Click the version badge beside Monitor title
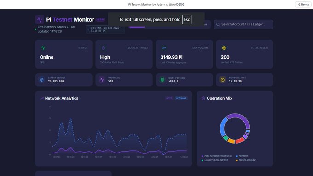 pyautogui.click(x=100, y=19)
